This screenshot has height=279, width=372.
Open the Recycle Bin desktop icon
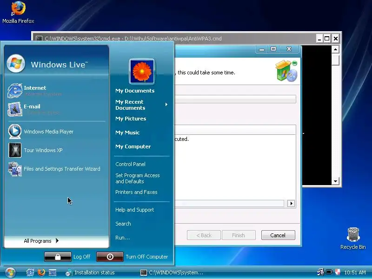pyautogui.click(x=353, y=239)
